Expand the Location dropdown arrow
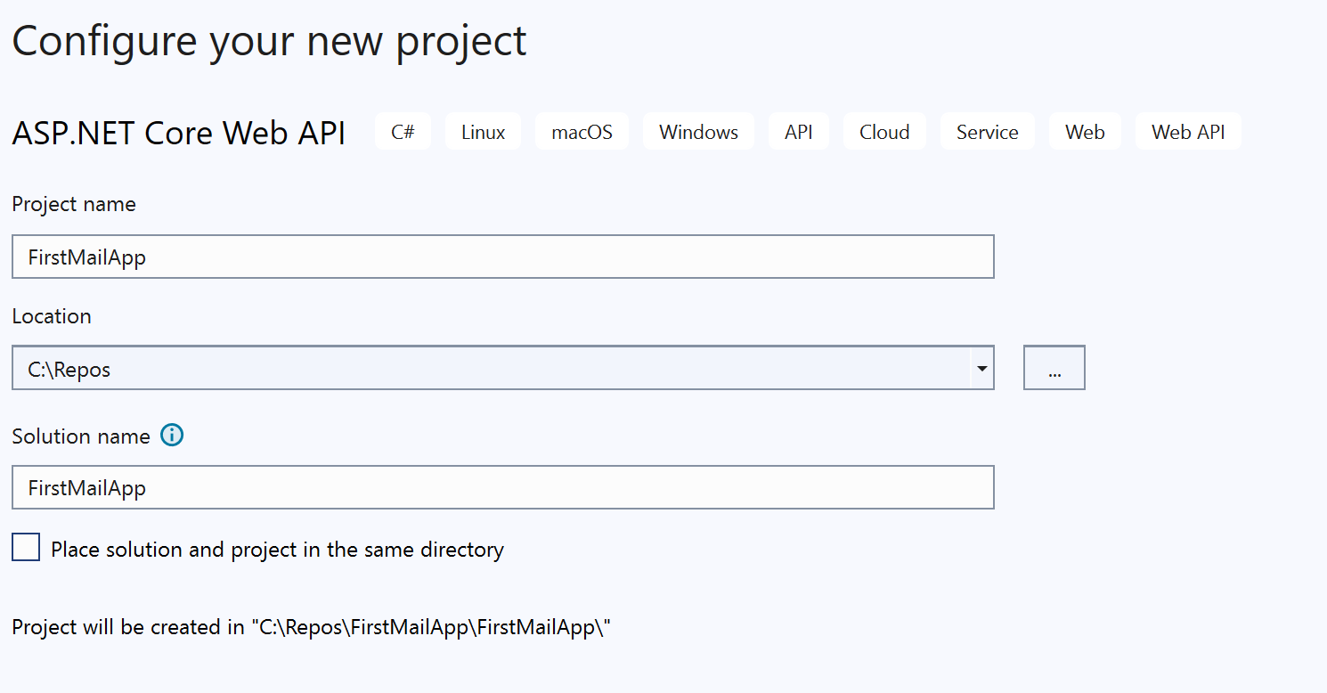The image size is (1327, 693). 981,368
